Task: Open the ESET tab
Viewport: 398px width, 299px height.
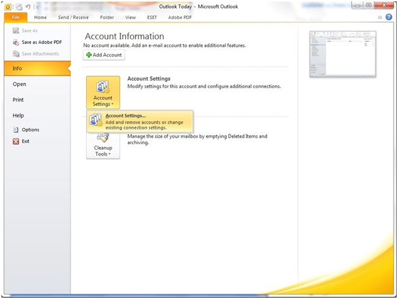Action: [152, 17]
